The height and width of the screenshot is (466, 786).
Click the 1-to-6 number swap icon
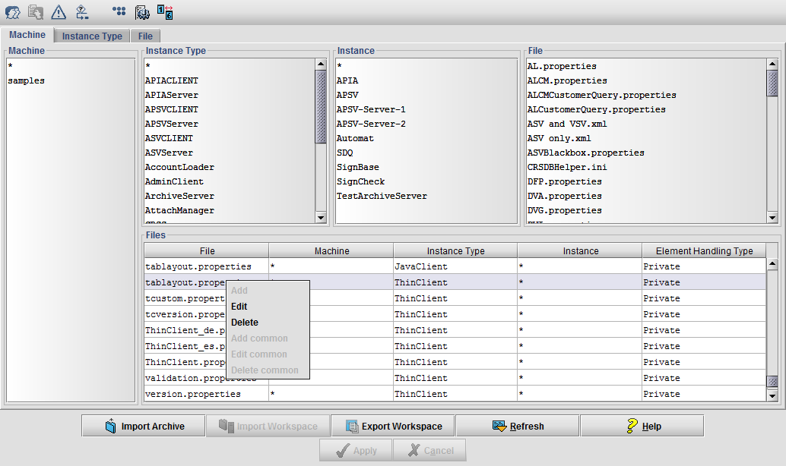[x=165, y=11]
